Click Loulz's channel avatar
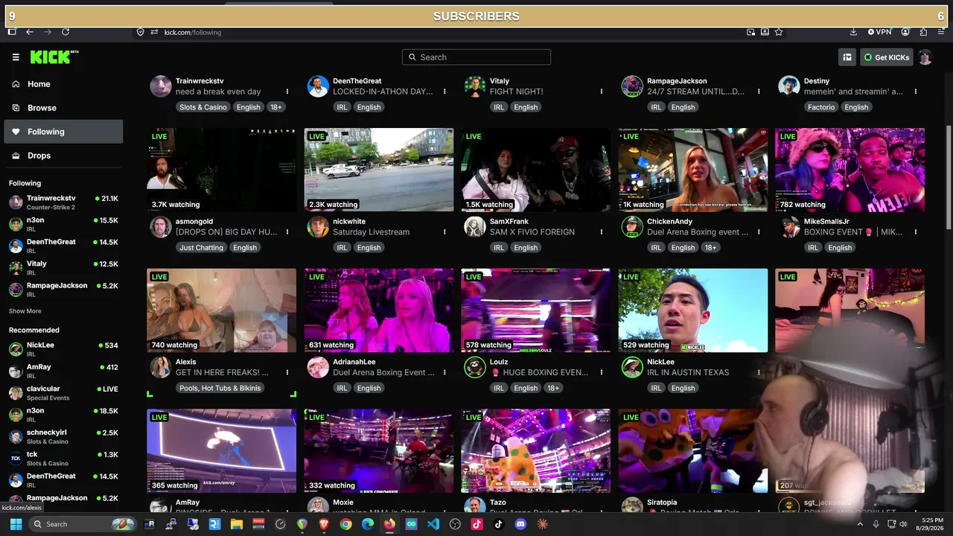The image size is (953, 536). 475,367
